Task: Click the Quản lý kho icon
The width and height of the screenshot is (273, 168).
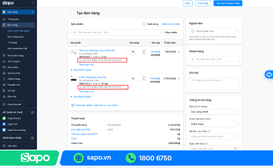Action: 4,73
